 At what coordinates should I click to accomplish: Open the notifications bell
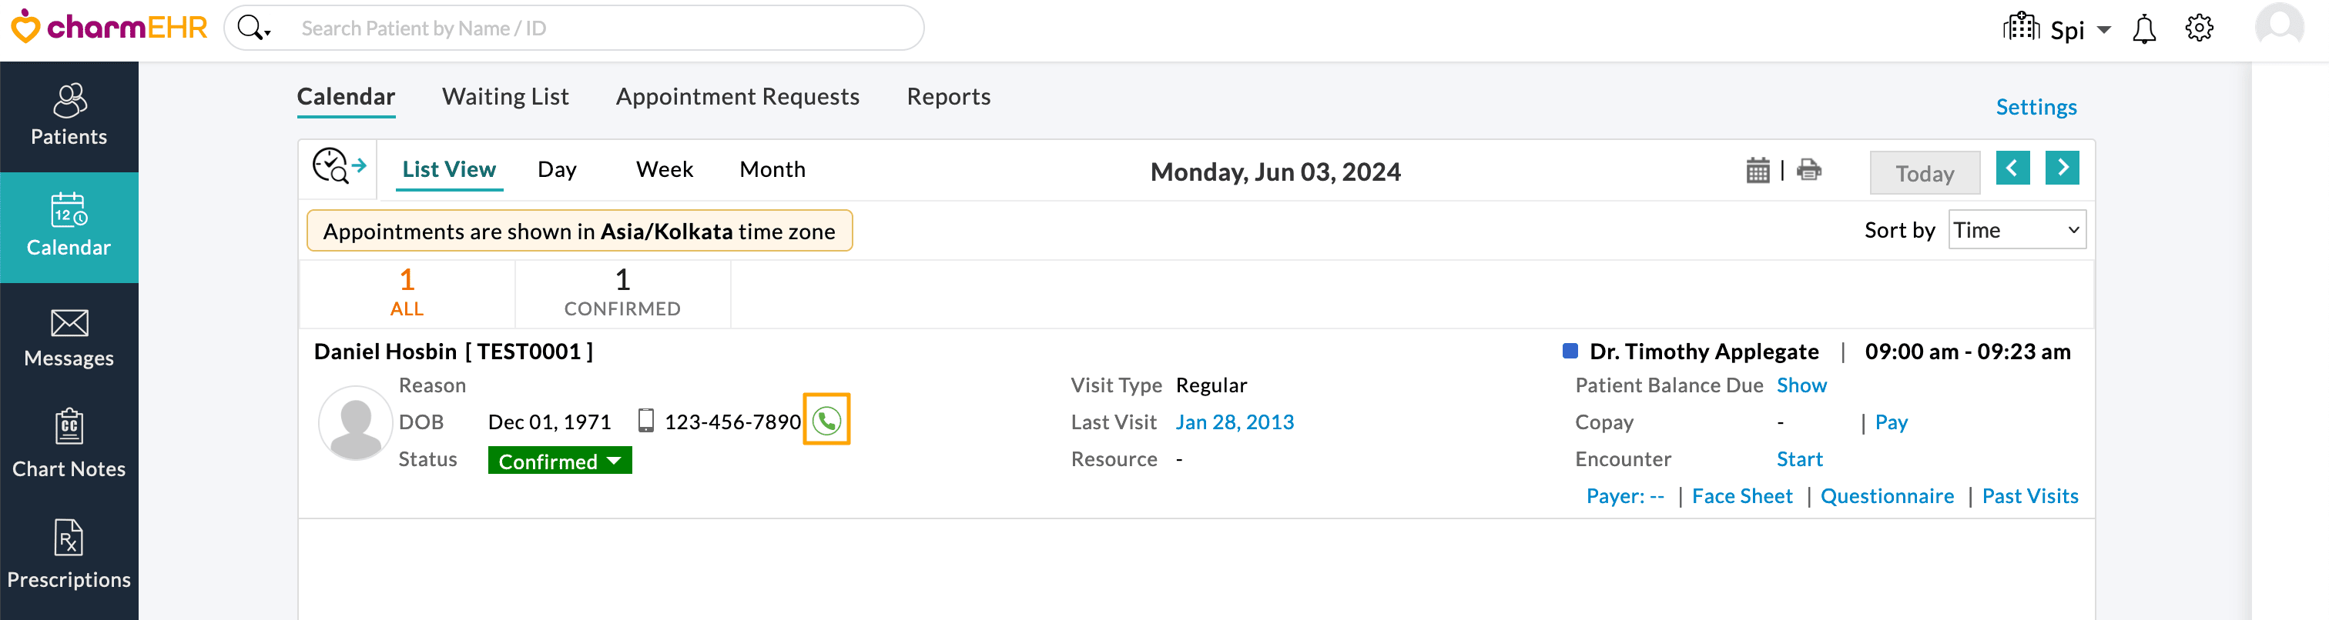2143,29
